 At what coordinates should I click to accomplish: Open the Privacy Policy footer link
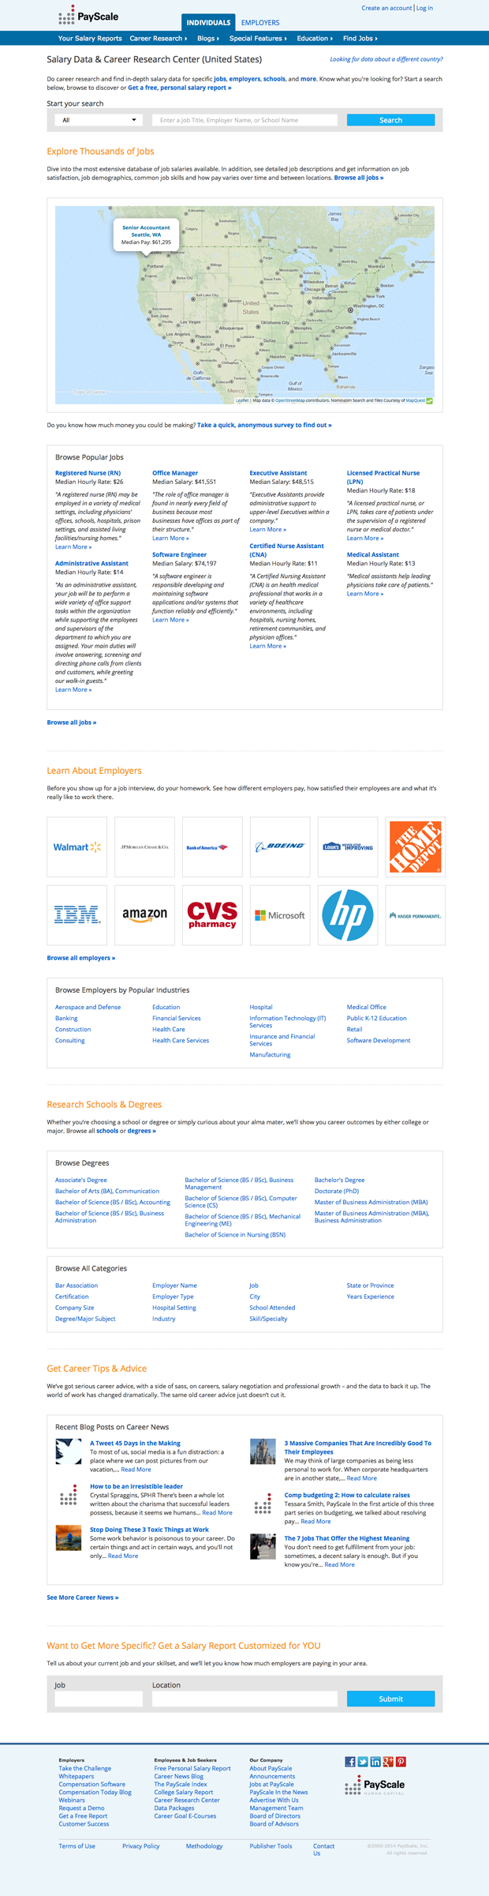click(x=140, y=1846)
